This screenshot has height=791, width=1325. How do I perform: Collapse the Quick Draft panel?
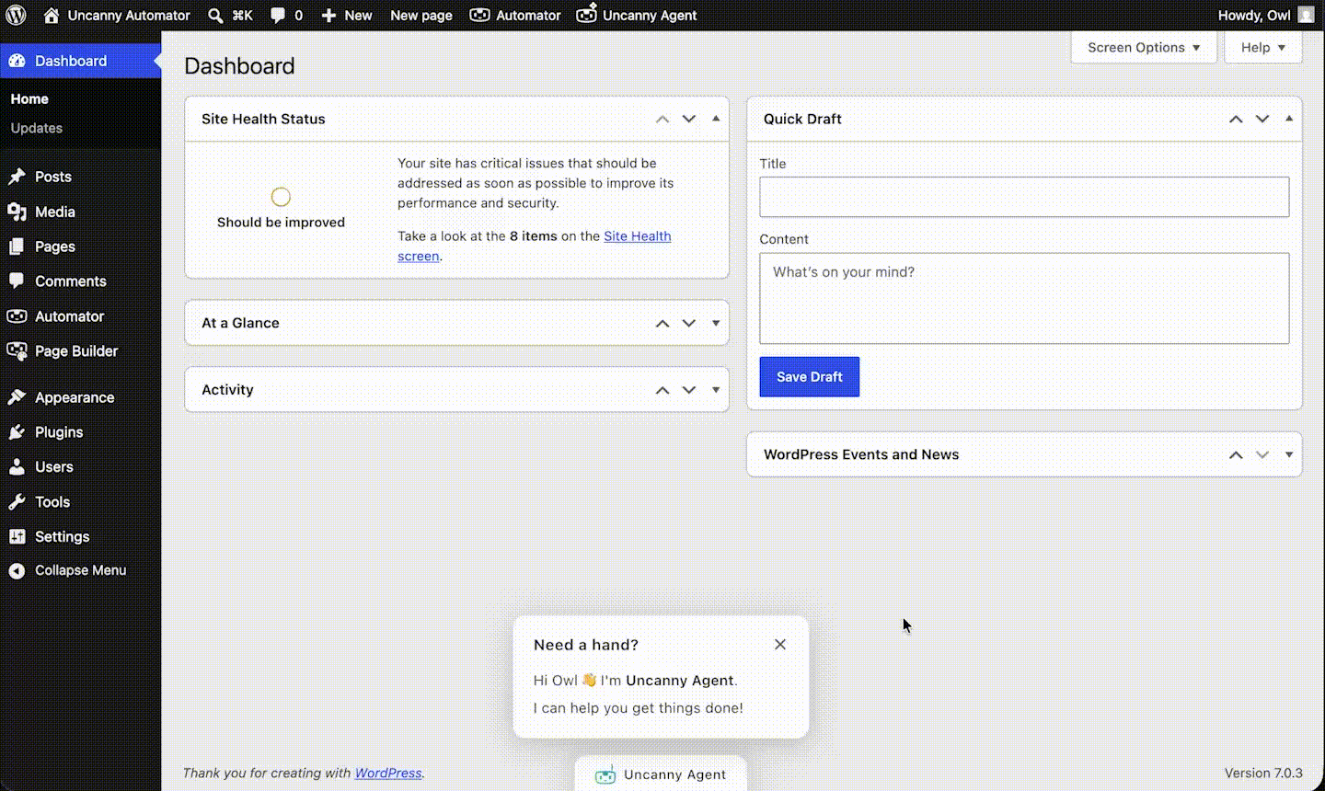click(x=1289, y=119)
